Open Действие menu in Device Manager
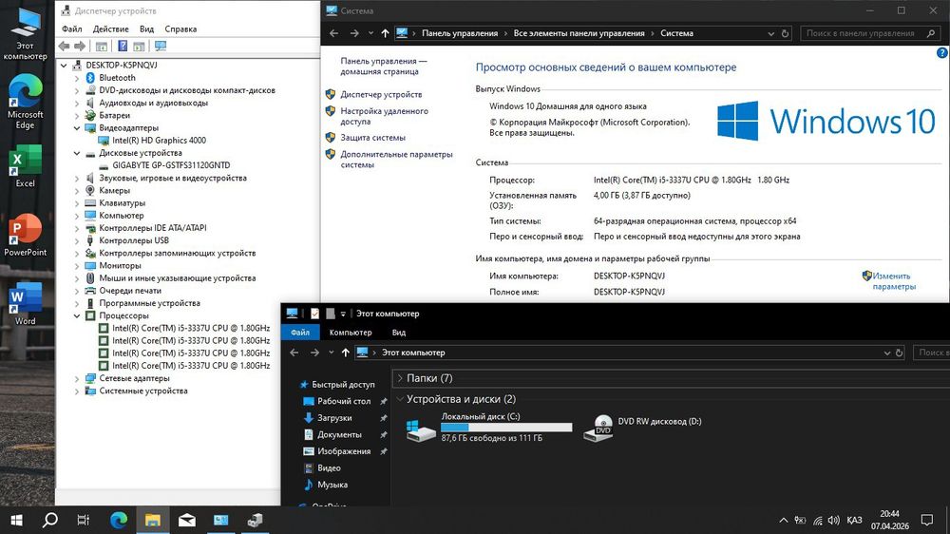This screenshot has height=534, width=950. [x=110, y=29]
